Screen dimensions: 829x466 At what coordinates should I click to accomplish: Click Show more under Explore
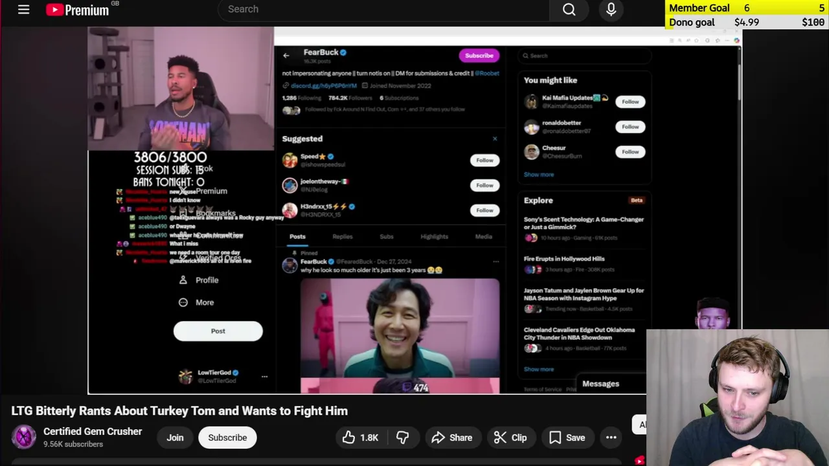(x=539, y=370)
